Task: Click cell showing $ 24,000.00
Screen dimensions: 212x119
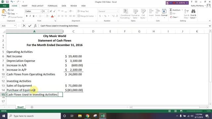Action: (74, 74)
